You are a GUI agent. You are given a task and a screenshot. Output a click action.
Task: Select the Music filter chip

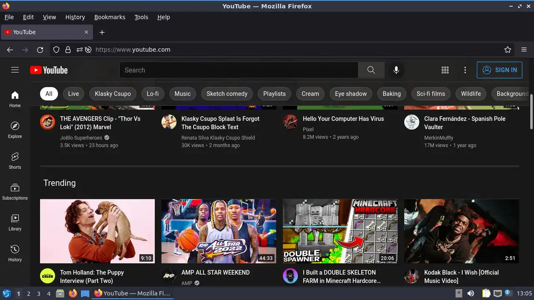[x=183, y=94]
